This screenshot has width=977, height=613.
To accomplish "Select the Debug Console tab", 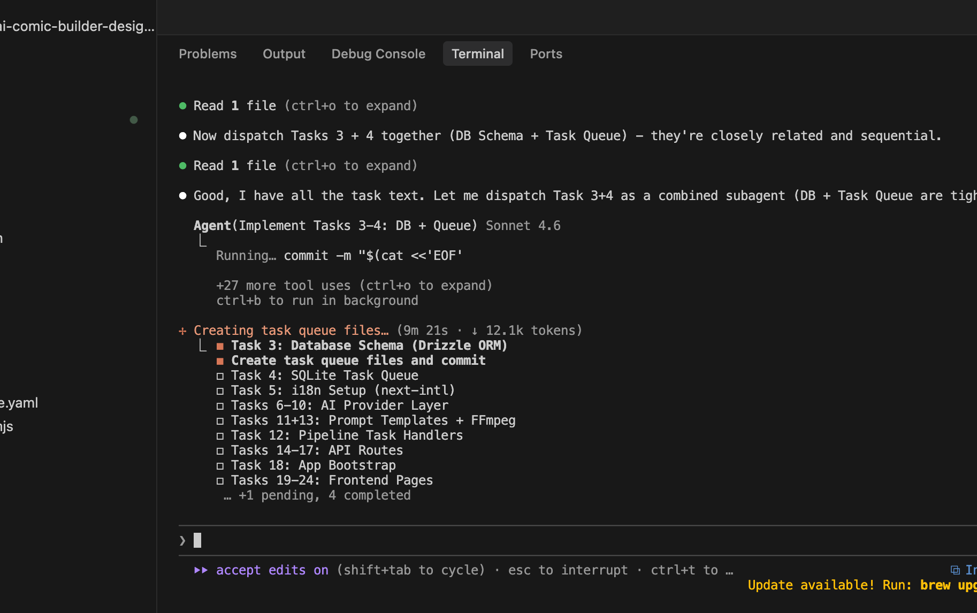I will [378, 54].
